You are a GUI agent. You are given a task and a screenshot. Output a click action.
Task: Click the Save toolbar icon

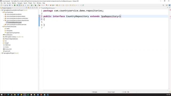point(5,5)
